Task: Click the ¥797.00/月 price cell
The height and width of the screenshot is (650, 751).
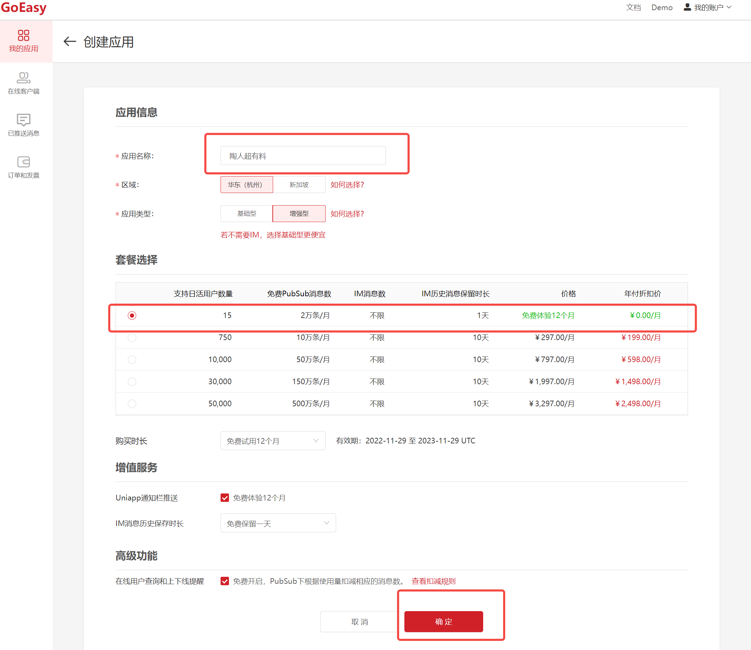Action: [555, 359]
